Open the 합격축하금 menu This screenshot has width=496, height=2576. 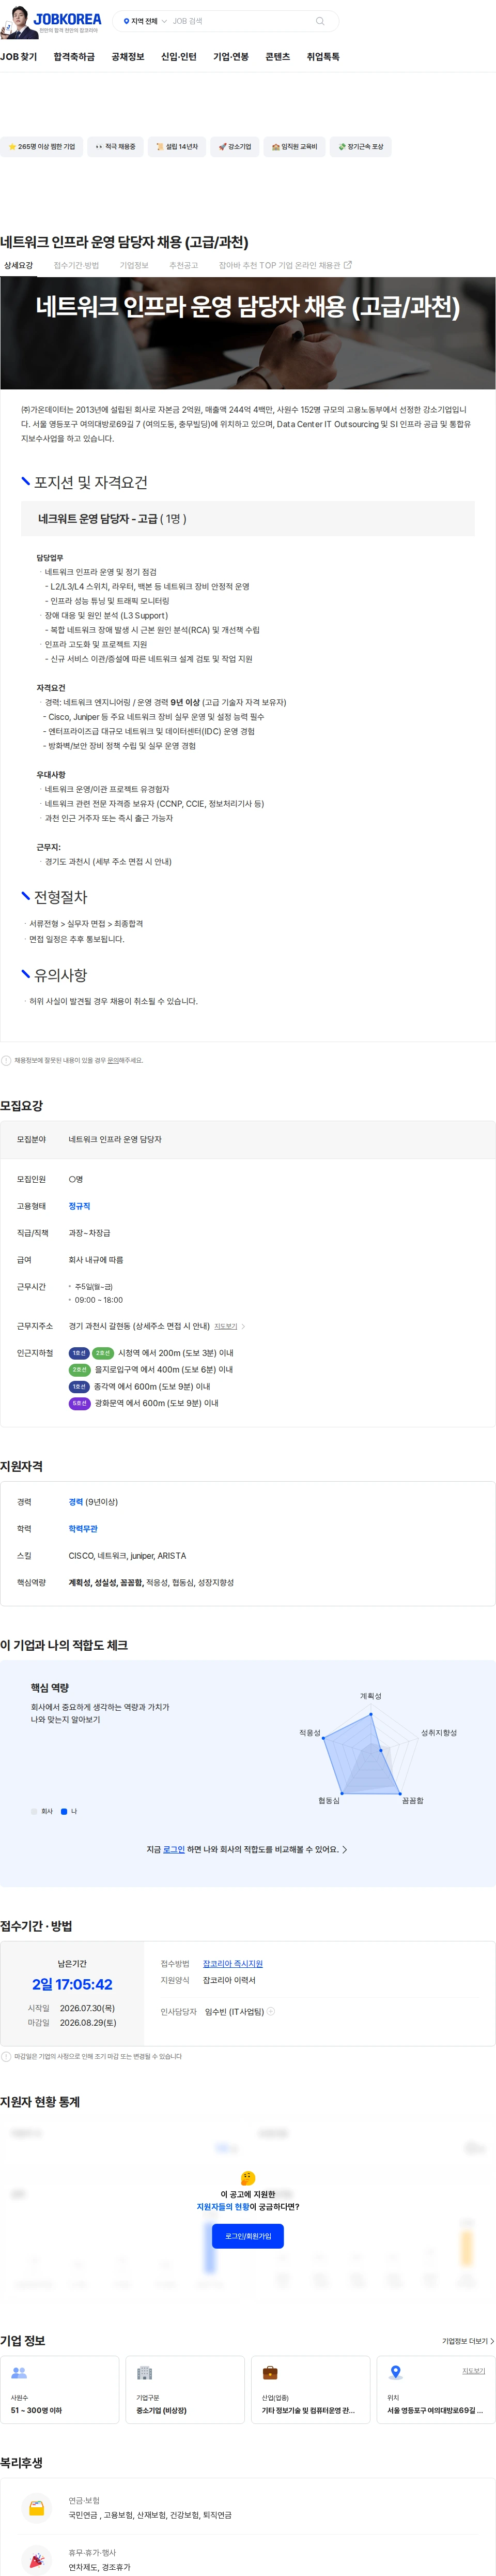[x=74, y=57]
